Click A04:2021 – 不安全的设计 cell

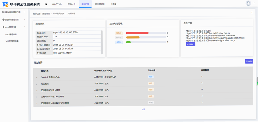pyautogui.click(x=105, y=77)
